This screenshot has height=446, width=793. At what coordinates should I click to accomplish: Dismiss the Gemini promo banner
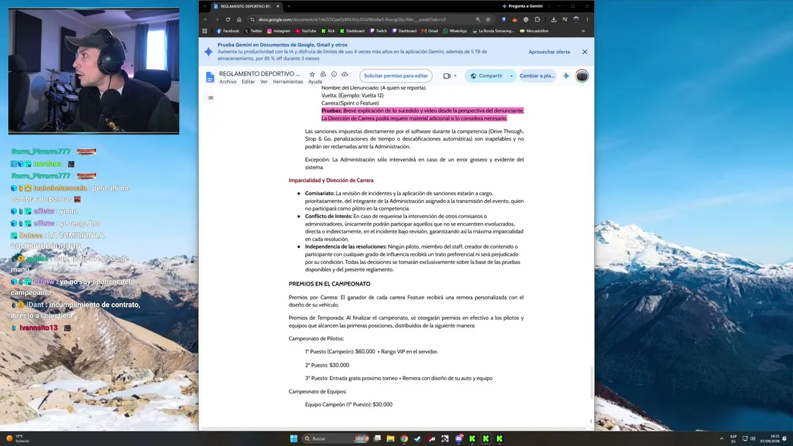[584, 52]
